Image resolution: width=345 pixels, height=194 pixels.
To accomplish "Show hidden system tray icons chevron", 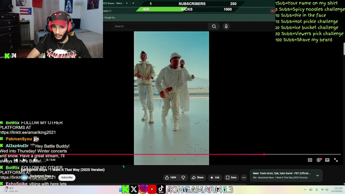I will click(305, 190).
